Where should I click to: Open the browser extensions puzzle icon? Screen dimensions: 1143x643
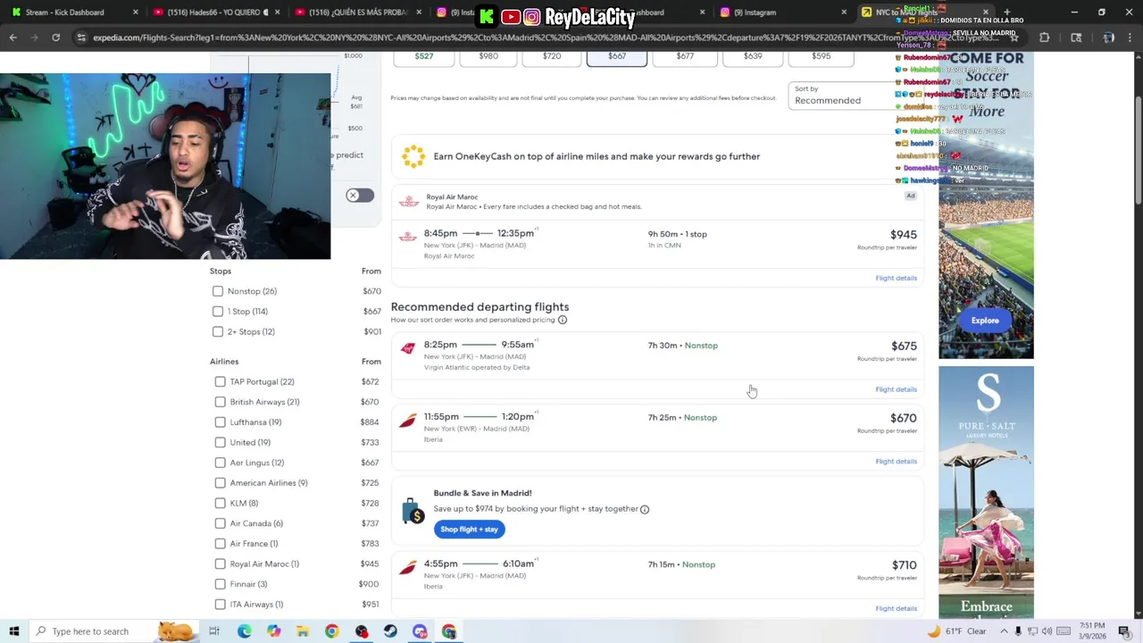1044,38
